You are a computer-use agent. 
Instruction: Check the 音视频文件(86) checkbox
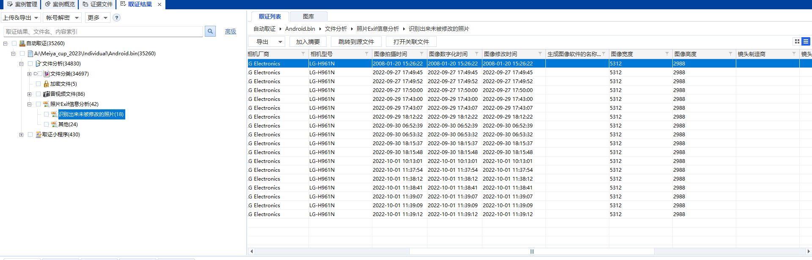pos(39,94)
